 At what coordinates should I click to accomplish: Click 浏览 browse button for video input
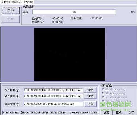click(90, 90)
